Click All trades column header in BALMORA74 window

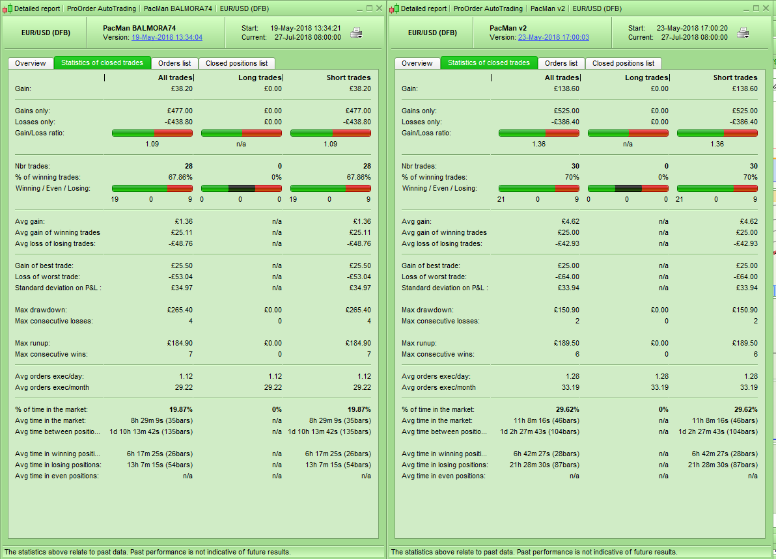(175, 77)
